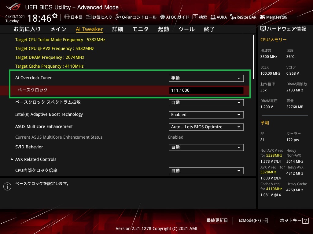313x234 pixels.
Task: Click 172 pts cooler score
Action: 293,140
